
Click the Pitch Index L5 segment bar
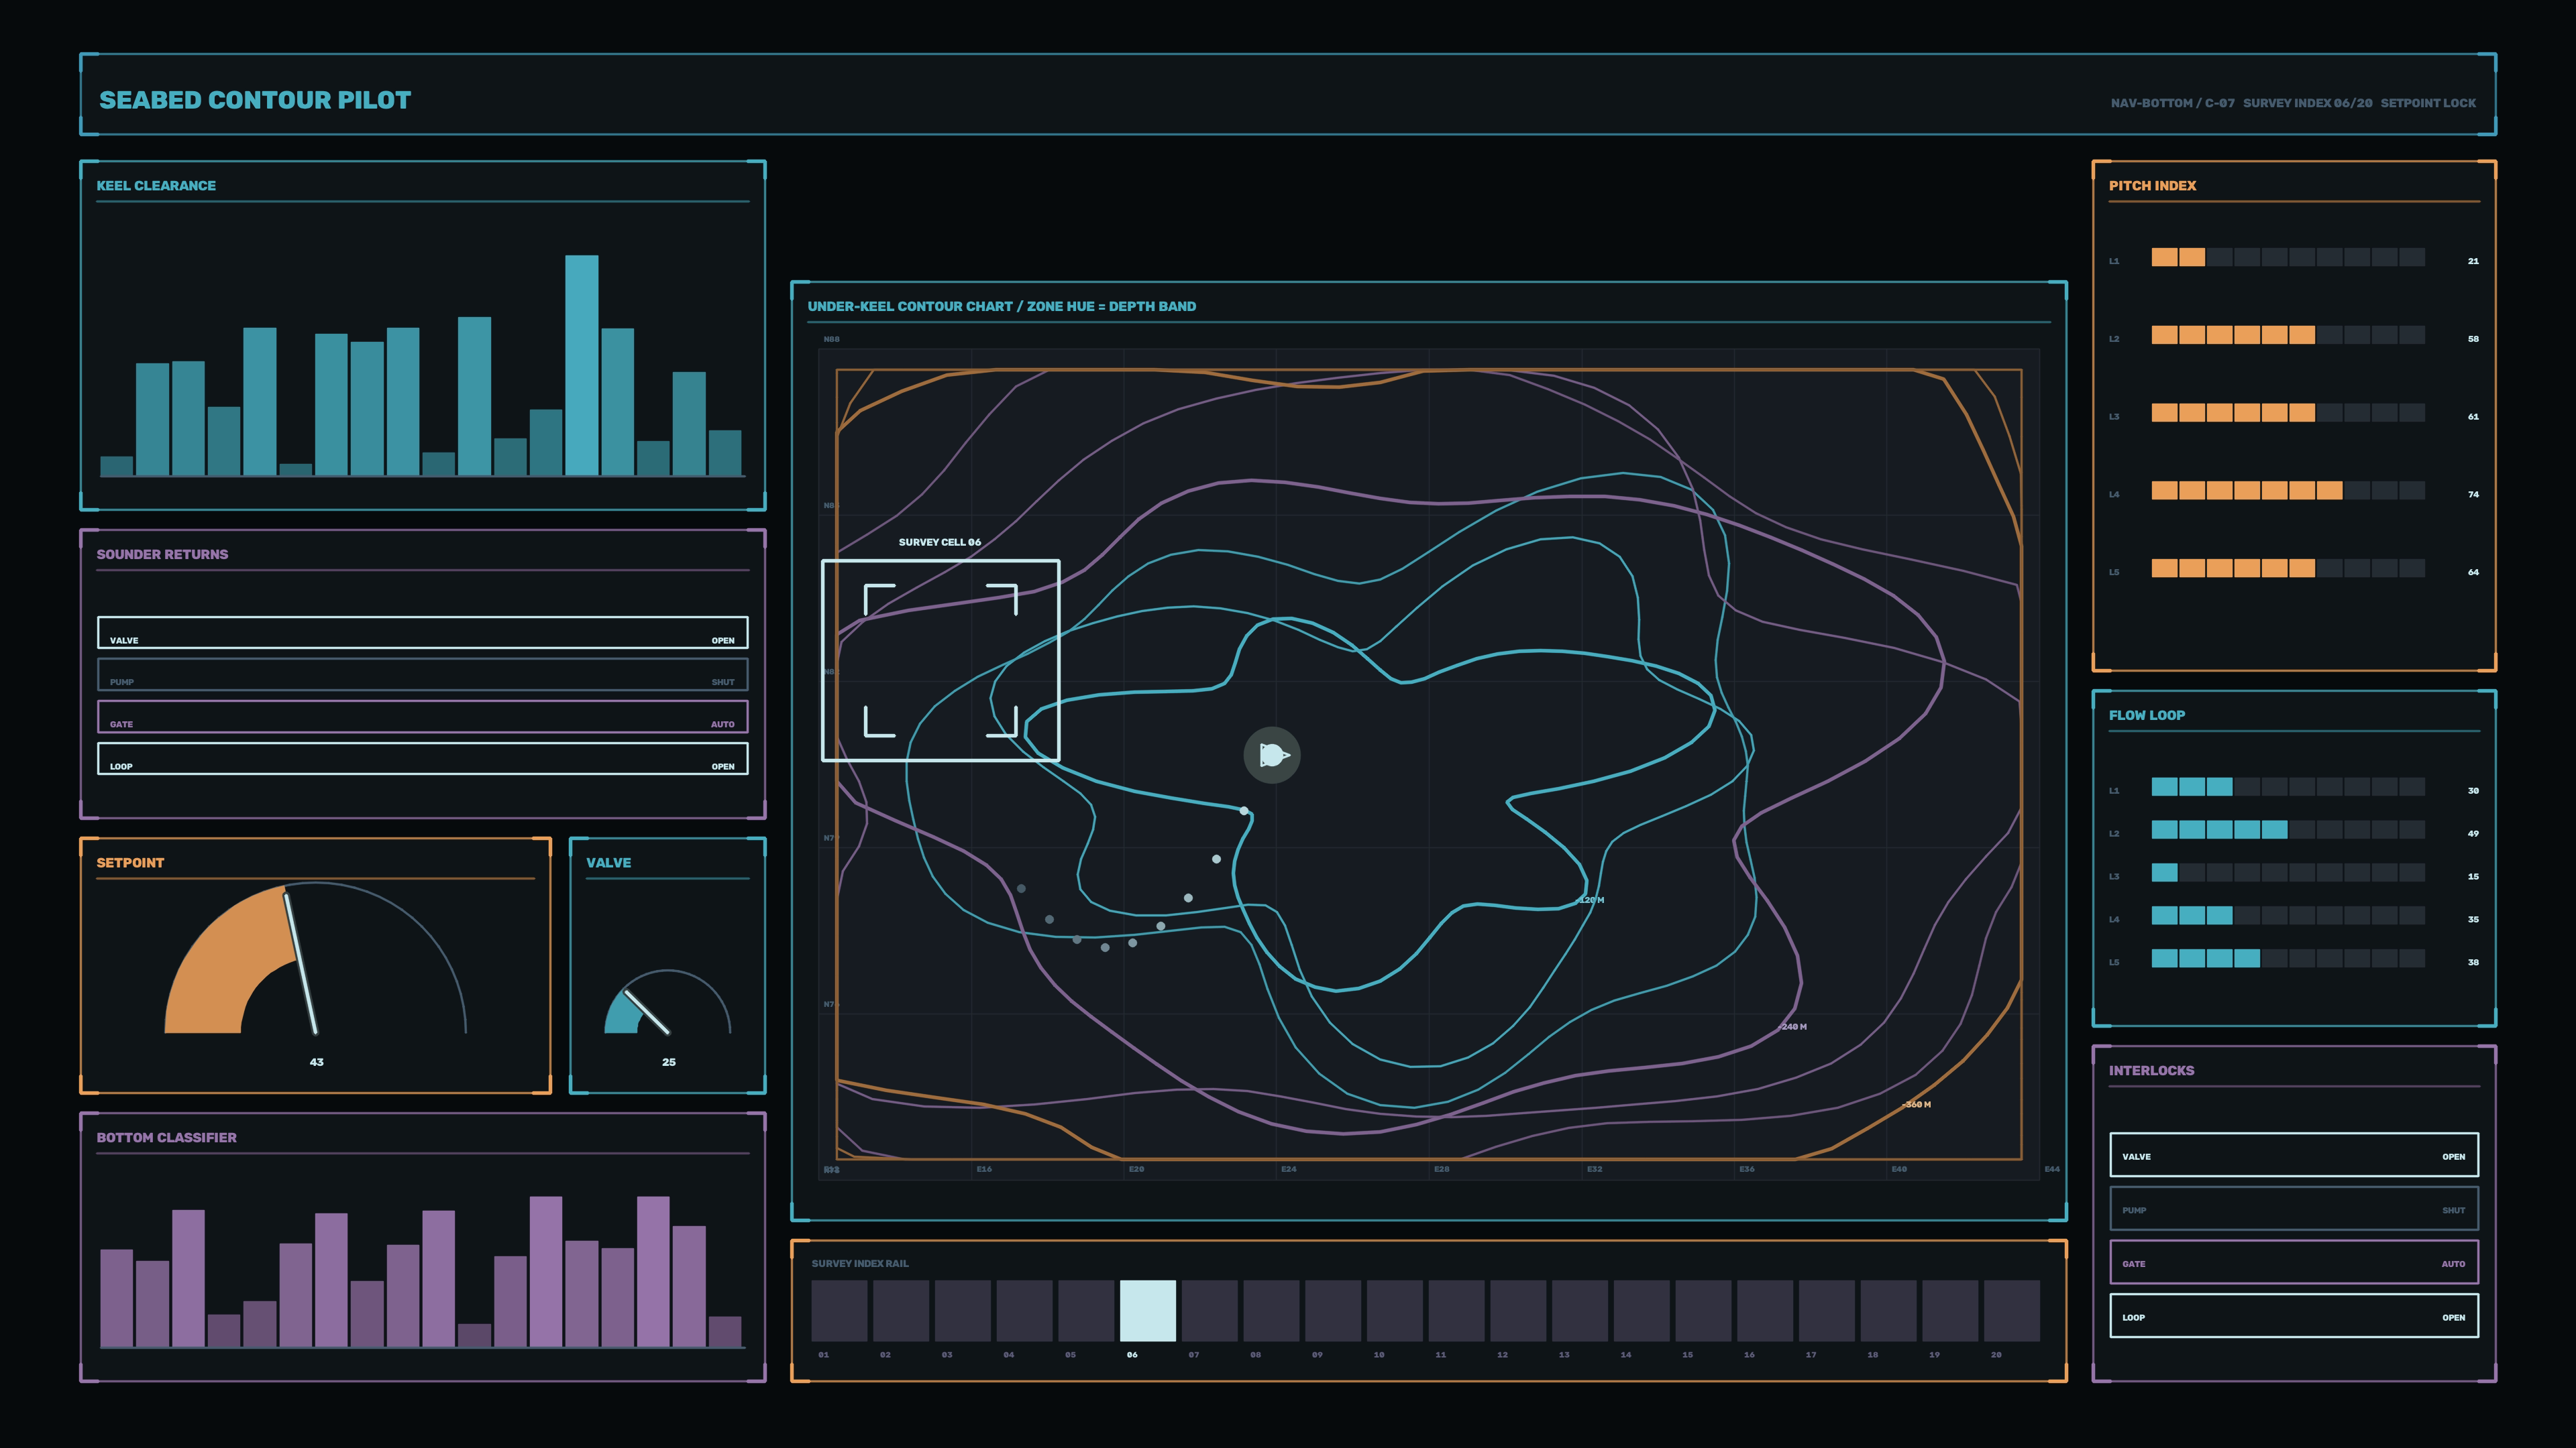(2288, 568)
